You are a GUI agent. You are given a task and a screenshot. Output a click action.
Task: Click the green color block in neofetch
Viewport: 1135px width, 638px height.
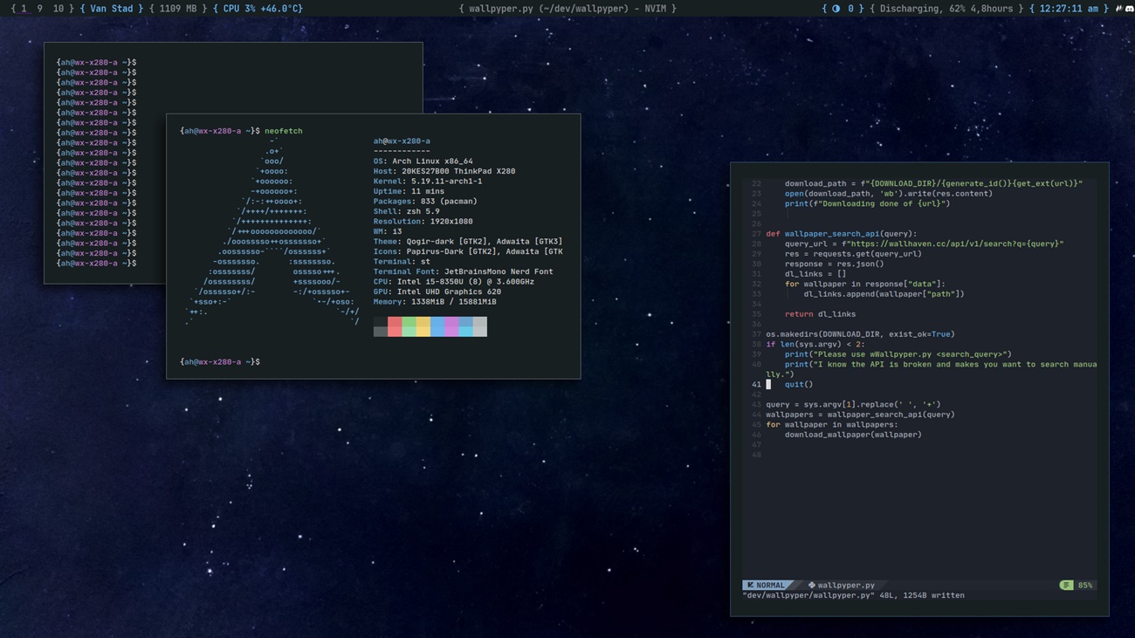(x=409, y=326)
